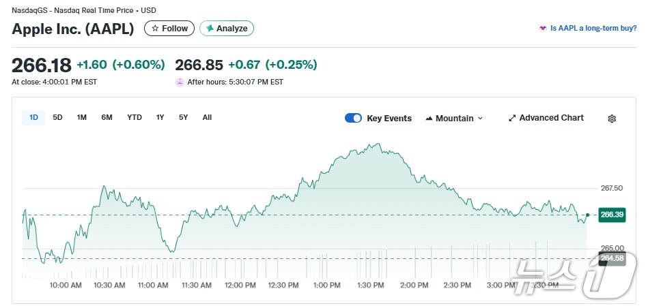Click the expand arrows icon for Advanced Chart

[x=512, y=118]
